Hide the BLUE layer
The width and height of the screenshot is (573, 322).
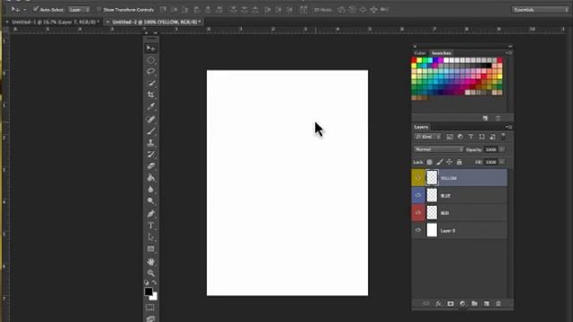418,195
